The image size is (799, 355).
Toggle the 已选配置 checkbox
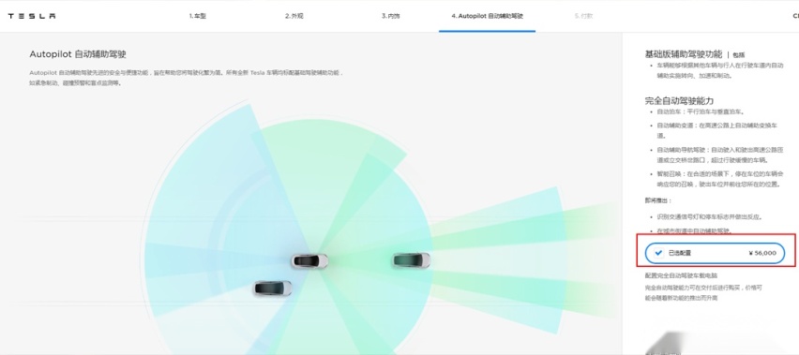click(x=659, y=253)
